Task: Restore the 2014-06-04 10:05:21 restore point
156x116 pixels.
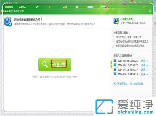Action: (x=144, y=61)
